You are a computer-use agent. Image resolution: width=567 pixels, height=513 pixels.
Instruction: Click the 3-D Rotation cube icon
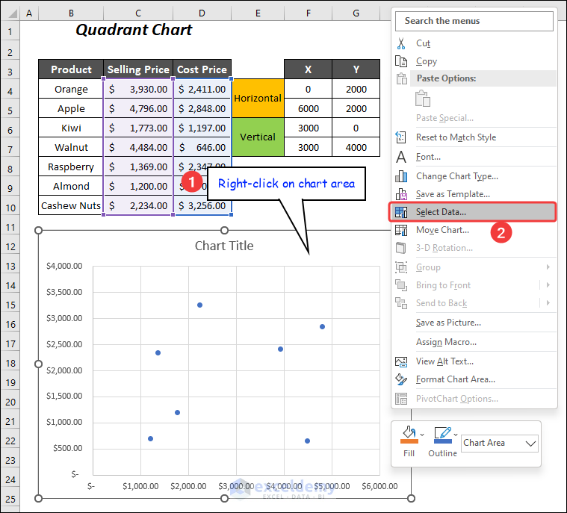coord(401,248)
